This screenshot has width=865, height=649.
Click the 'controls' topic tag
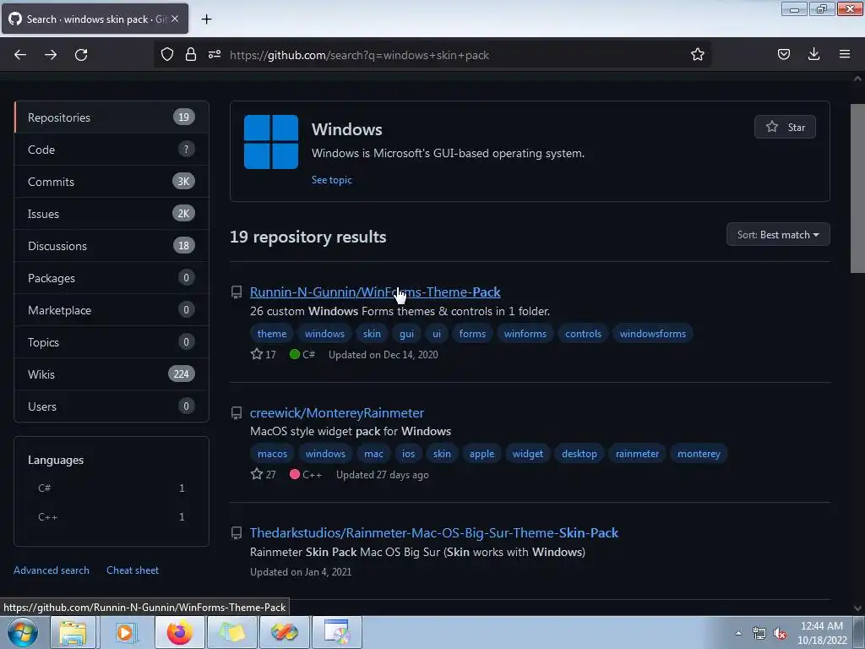(x=583, y=333)
